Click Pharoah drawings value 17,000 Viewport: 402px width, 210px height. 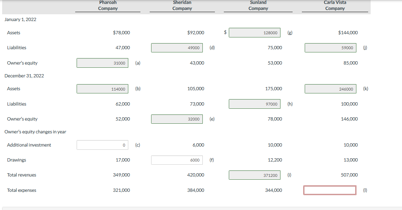pos(123,160)
